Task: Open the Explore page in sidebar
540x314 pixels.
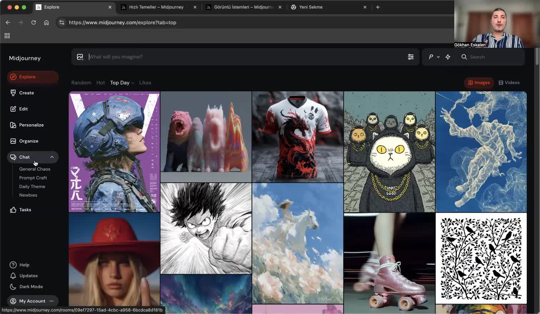Action: (x=32, y=77)
